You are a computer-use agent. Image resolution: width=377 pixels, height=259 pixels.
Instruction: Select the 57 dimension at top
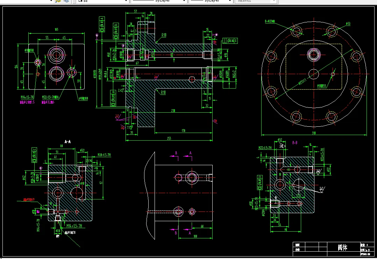[135, 11]
